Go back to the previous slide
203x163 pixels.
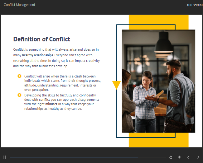(188, 157)
